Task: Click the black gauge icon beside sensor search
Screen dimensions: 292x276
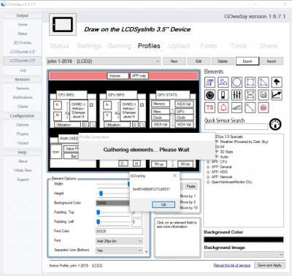Action: pyautogui.click(x=275, y=124)
